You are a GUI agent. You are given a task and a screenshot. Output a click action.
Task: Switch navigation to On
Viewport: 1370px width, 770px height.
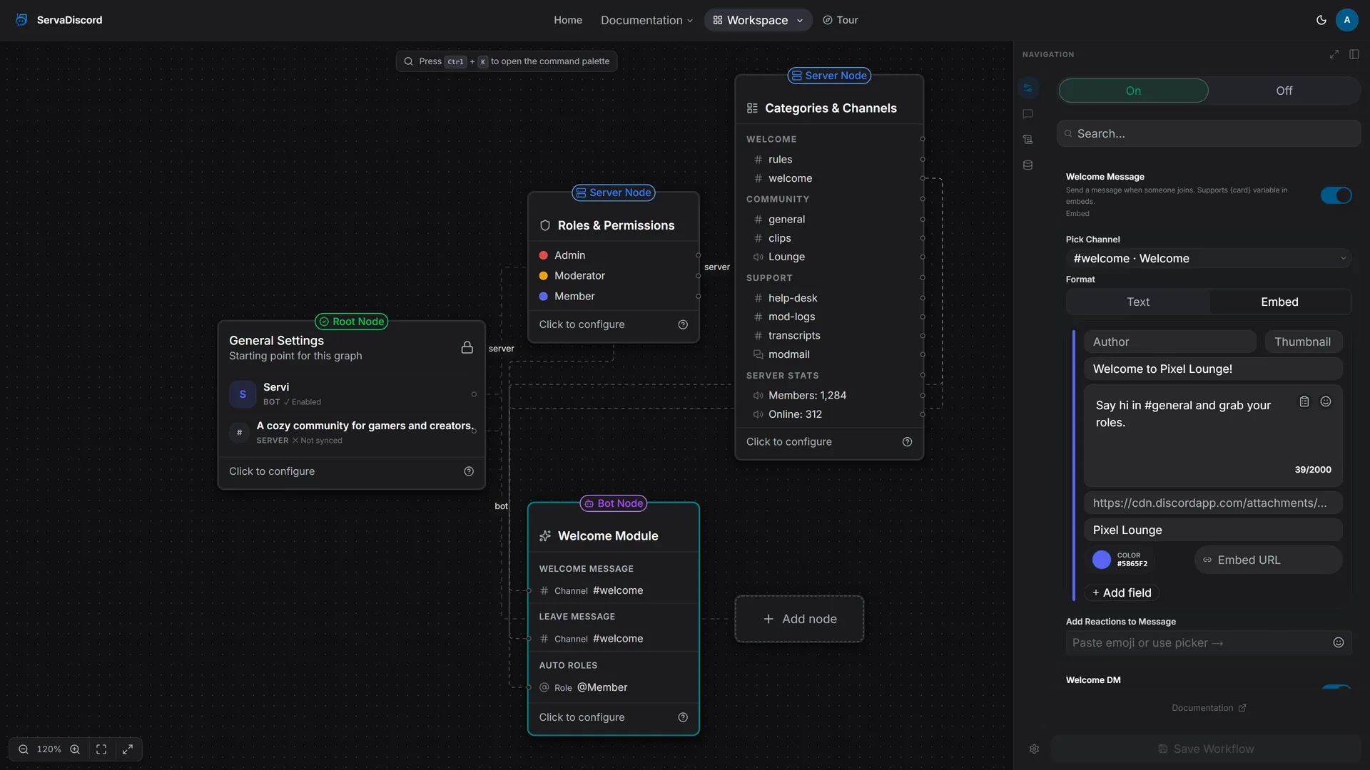(1133, 91)
